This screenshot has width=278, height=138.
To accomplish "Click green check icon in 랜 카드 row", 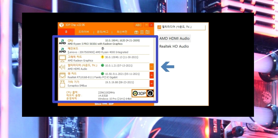I will [102, 74].
